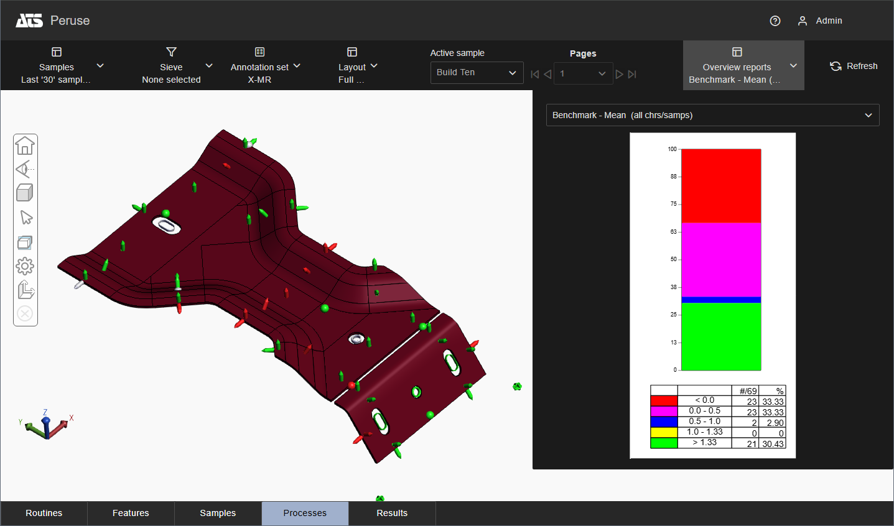This screenshot has height=526, width=894.
Task: Click the export view icon
Action: [x=26, y=290]
